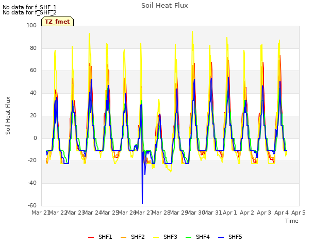Viewport: 330px width, 247px height.
Task: Select the SHF4 legend entry
Action: (x=197, y=237)
